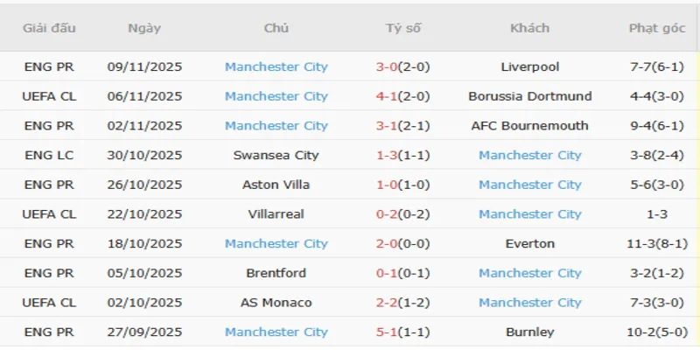700x350 pixels.
Task: Select the 30/10/2025 date cell
Action: pos(144,155)
